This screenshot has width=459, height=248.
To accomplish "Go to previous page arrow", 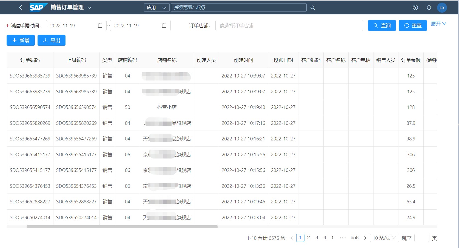I will 292,238.
